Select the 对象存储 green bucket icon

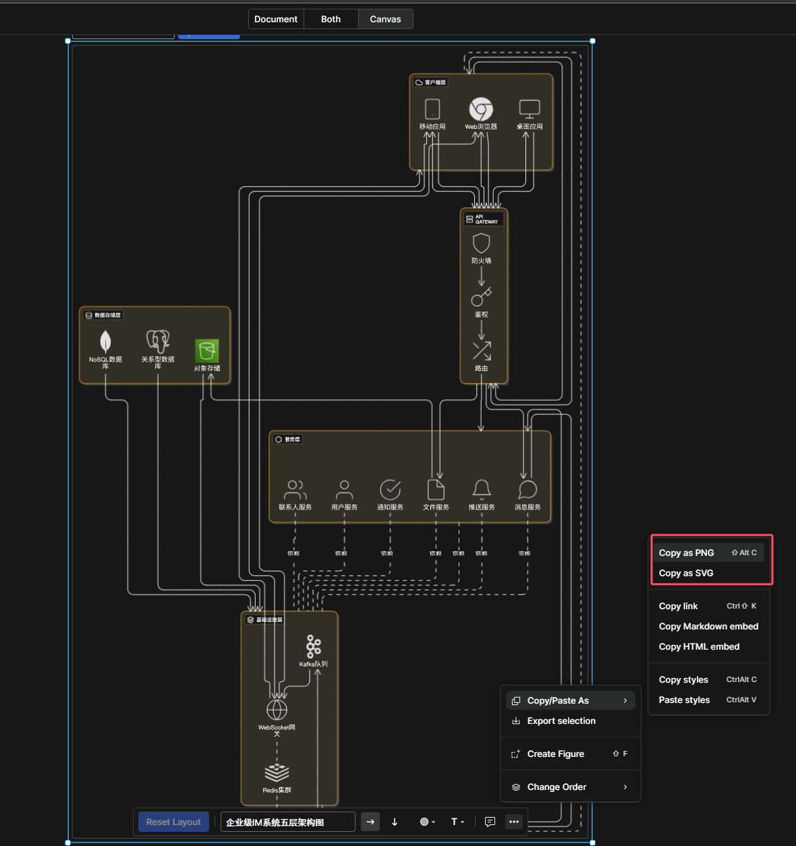point(207,351)
